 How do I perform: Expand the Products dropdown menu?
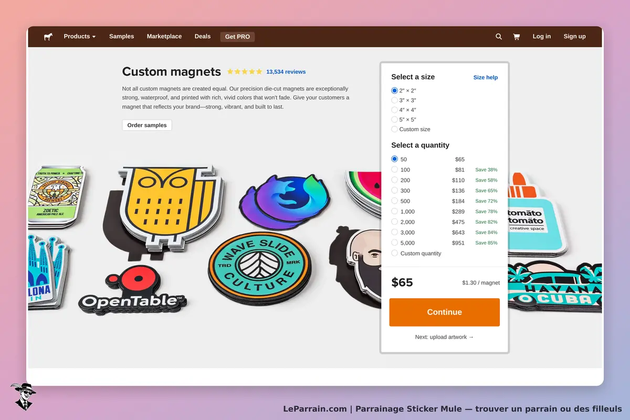pos(80,37)
